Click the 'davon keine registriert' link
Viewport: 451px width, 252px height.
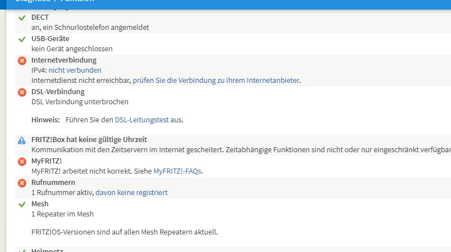coord(131,193)
